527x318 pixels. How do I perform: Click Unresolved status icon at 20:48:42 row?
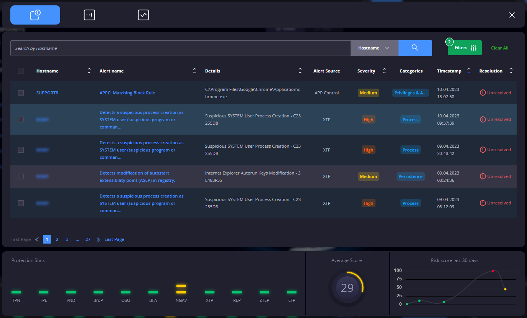pyautogui.click(x=483, y=150)
